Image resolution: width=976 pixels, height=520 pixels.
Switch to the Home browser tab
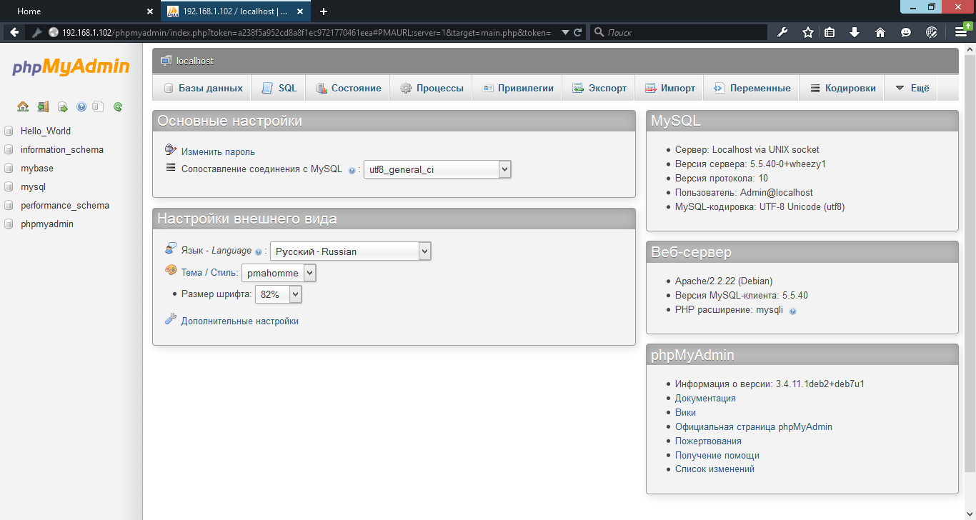click(x=79, y=11)
